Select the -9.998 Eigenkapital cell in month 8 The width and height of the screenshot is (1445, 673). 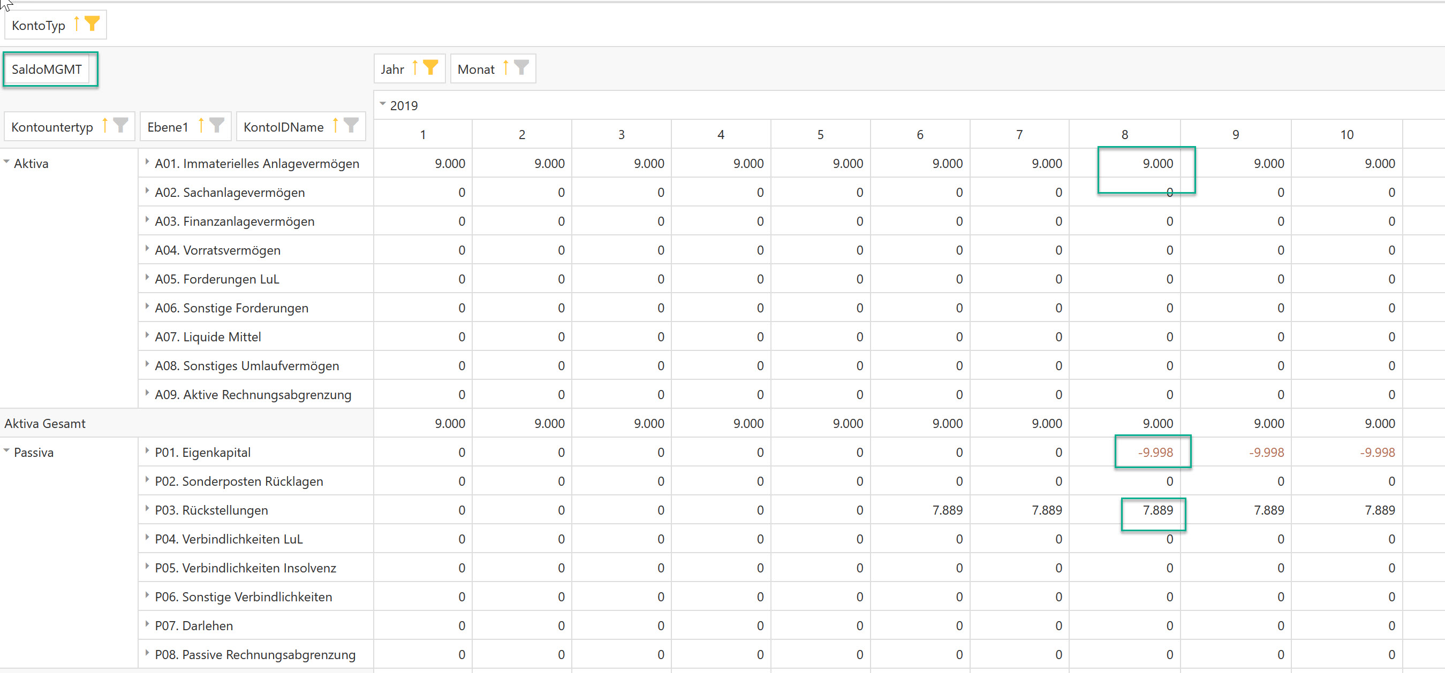[x=1154, y=452]
